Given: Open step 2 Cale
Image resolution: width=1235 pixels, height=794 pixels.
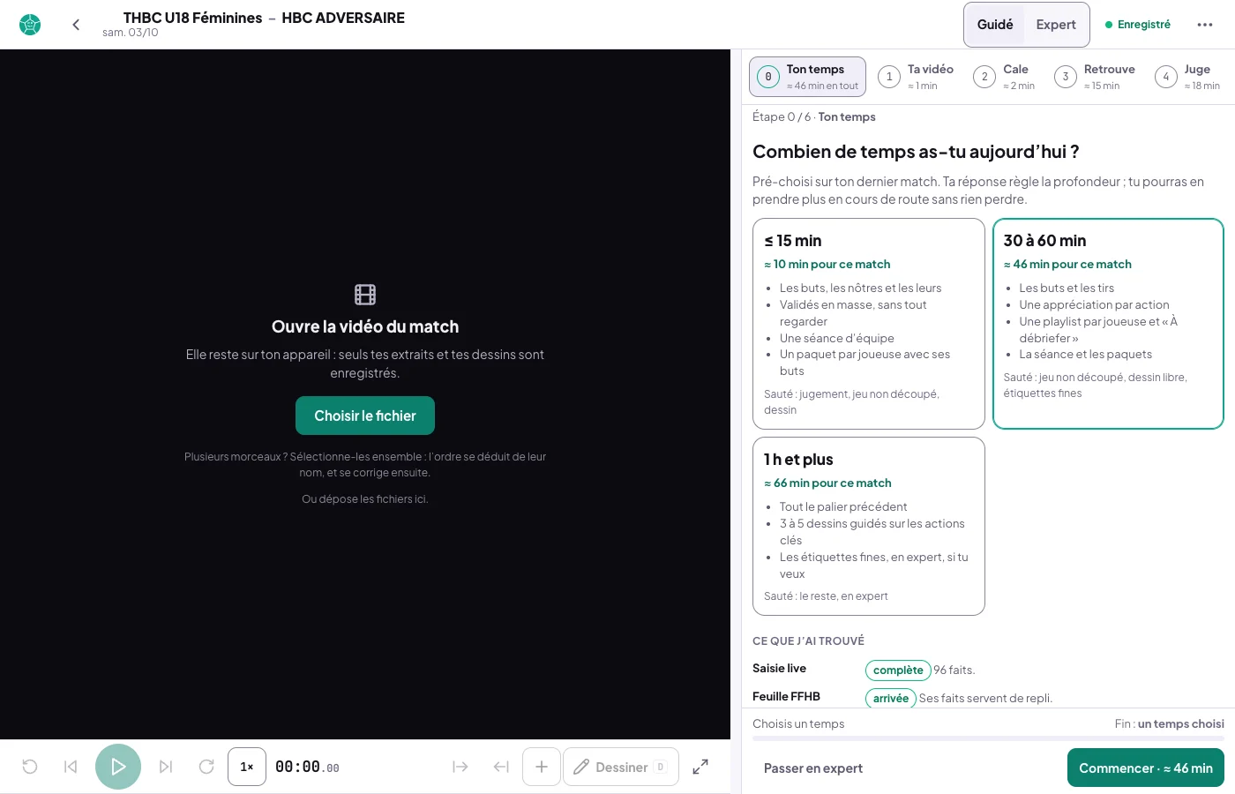Looking at the screenshot, I should tap(1004, 77).
